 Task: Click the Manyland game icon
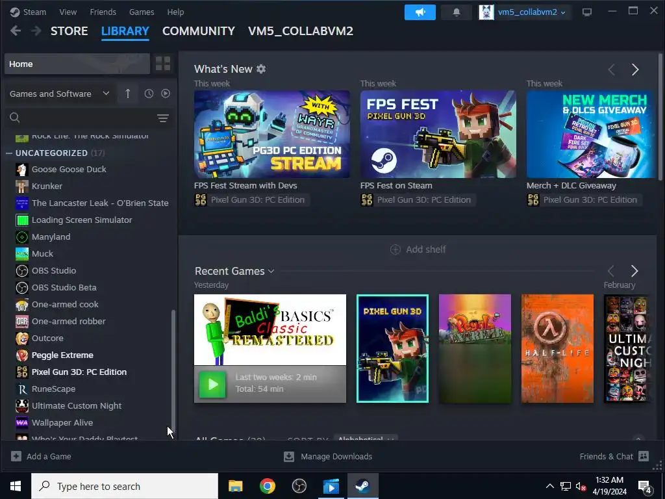(22, 237)
